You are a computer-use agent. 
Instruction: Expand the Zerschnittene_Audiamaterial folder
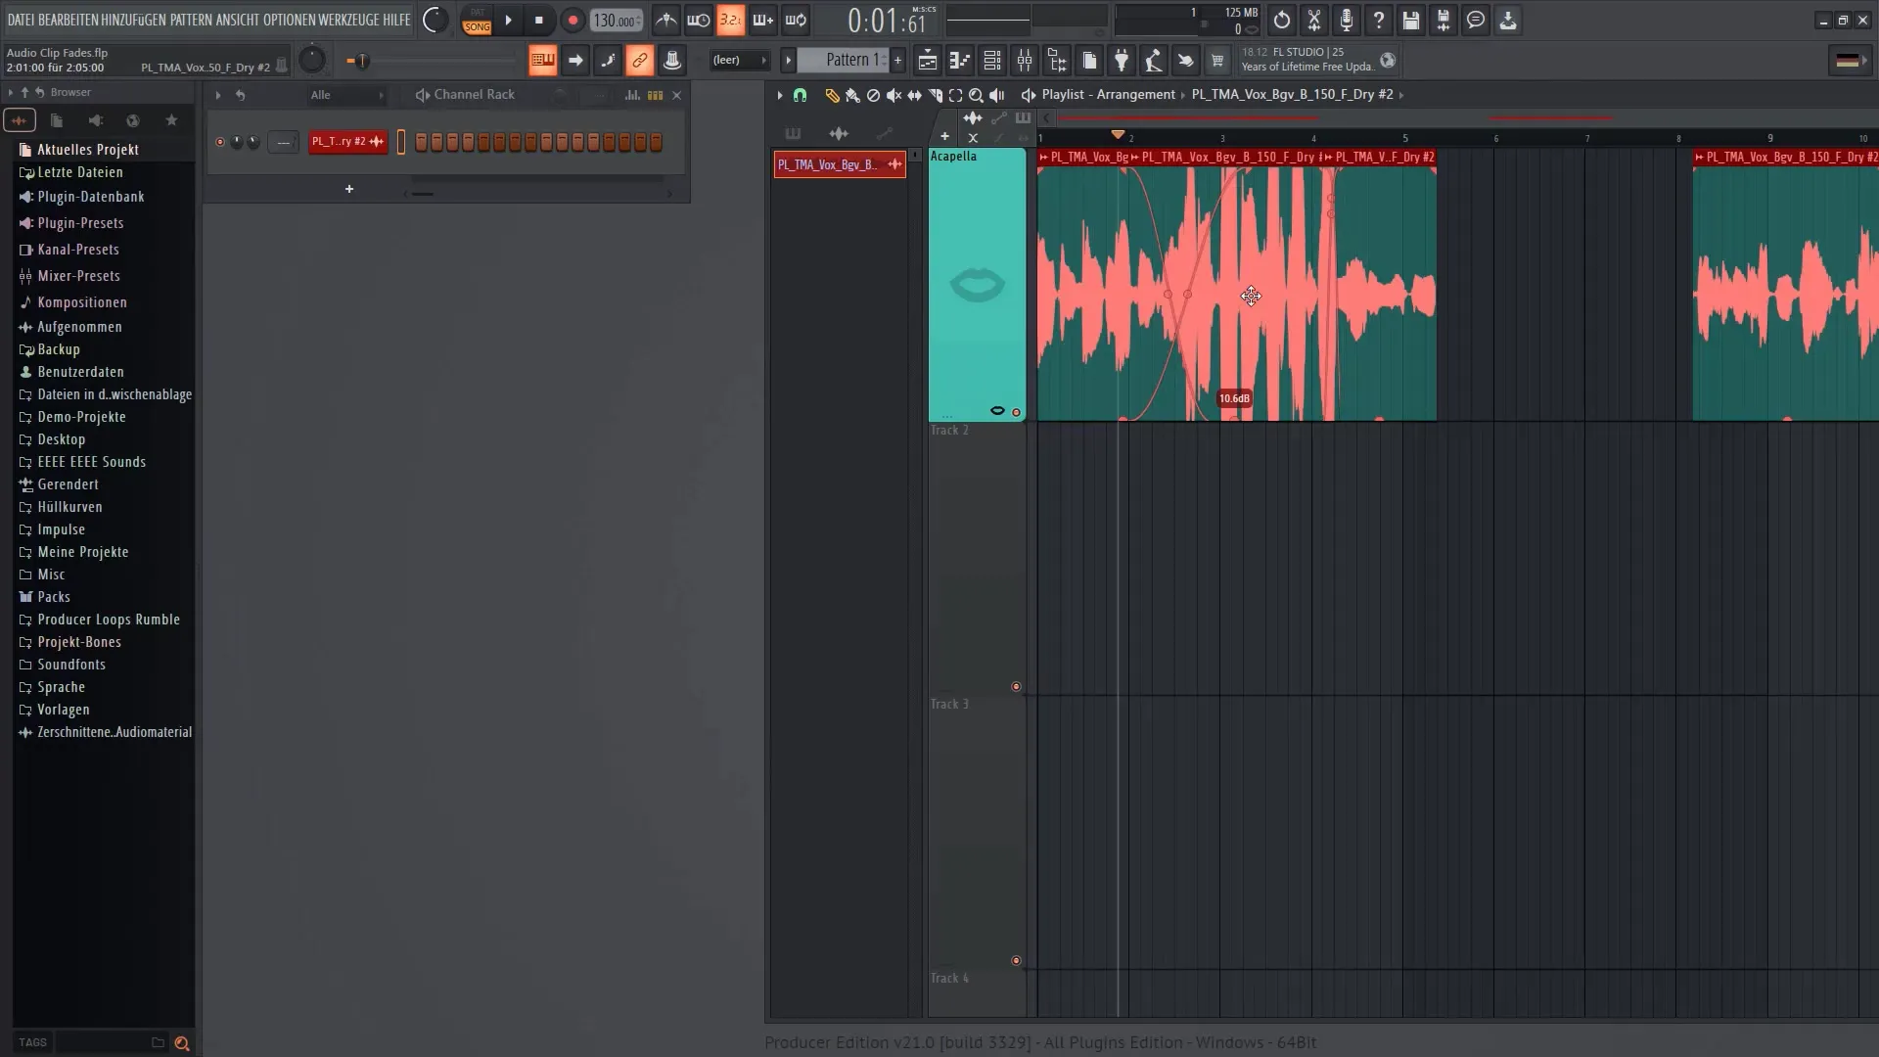click(25, 732)
